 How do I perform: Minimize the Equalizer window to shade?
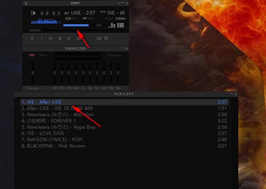(x=123, y=49)
